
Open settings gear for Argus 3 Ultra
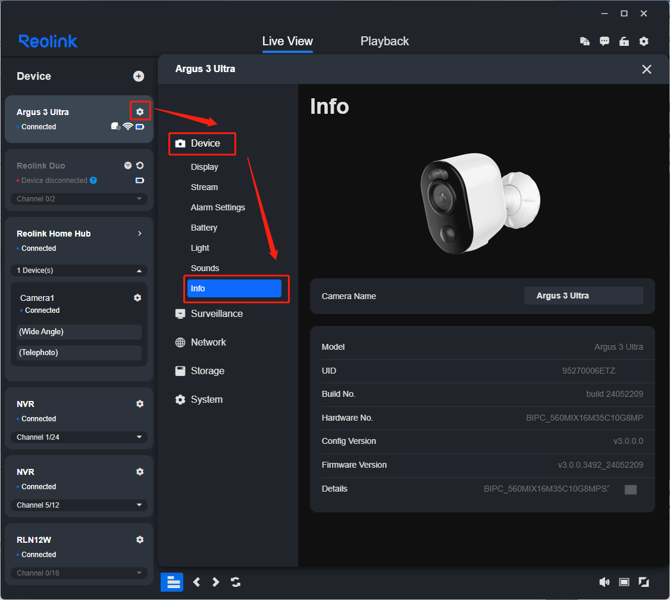click(140, 111)
